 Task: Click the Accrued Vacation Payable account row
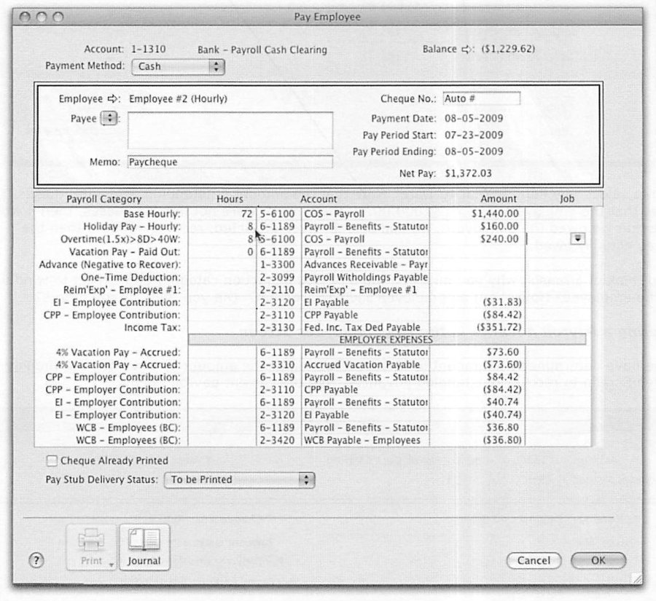point(340,365)
